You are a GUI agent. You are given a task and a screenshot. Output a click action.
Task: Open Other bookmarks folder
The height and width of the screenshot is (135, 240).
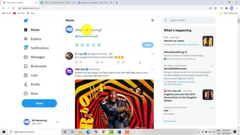click(228, 13)
